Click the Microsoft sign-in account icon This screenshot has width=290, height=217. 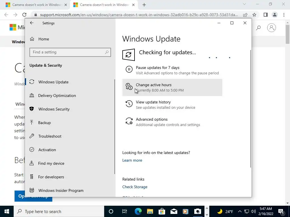pos(271,28)
